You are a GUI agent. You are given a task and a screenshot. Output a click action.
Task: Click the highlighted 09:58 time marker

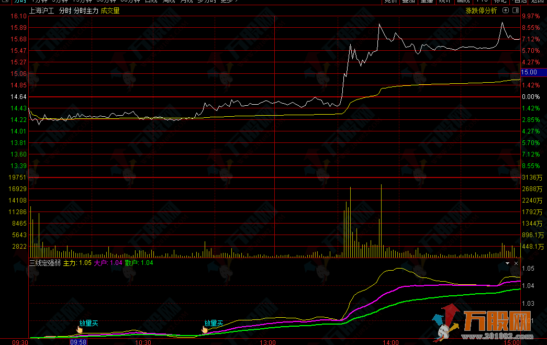pyautogui.click(x=79, y=342)
